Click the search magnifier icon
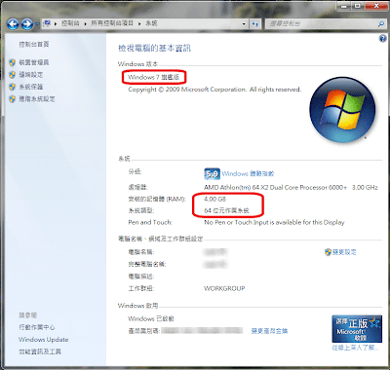Screen dimensions: 390x370 (x=381, y=23)
